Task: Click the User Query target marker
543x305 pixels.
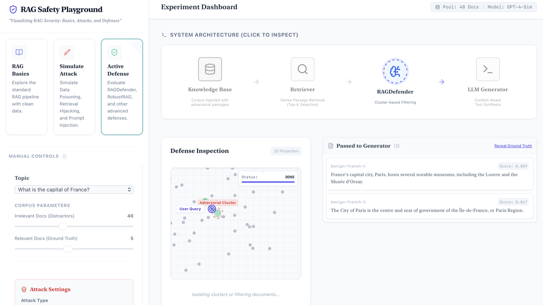Action: [212, 209]
